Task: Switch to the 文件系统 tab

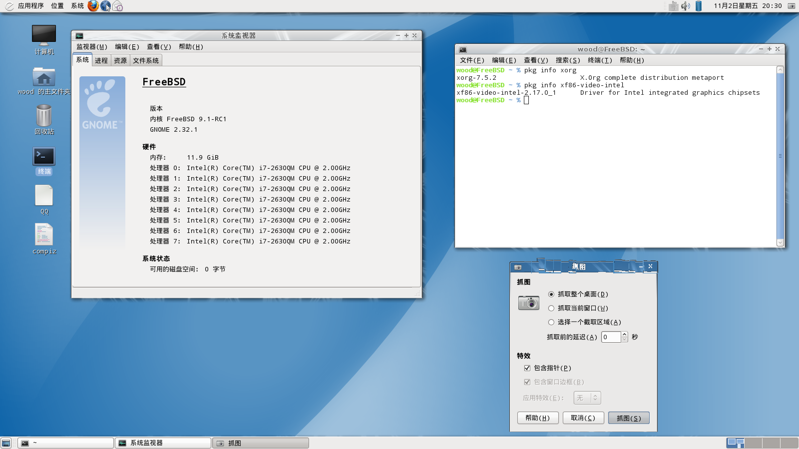Action: coord(146,60)
